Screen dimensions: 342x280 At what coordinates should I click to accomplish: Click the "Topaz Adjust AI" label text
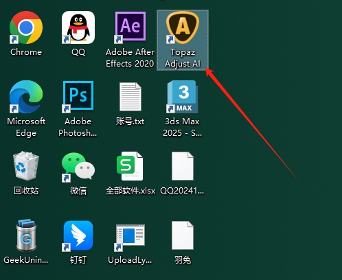183,58
